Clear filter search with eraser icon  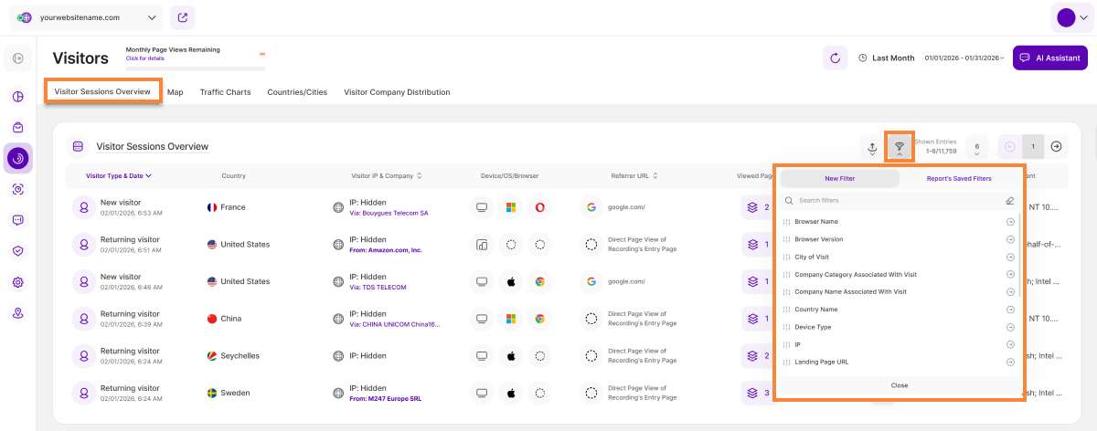point(1009,200)
